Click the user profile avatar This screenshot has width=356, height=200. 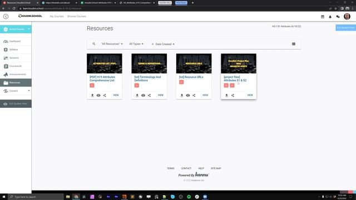pos(347,16)
